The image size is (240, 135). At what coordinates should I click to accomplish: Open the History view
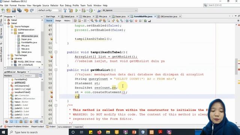tap(67, 21)
